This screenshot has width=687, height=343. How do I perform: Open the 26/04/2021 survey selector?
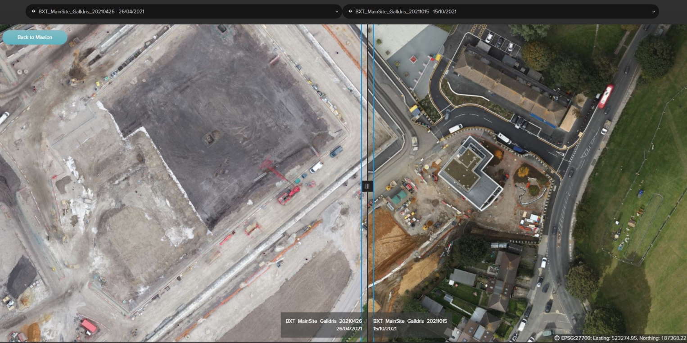pyautogui.click(x=184, y=12)
